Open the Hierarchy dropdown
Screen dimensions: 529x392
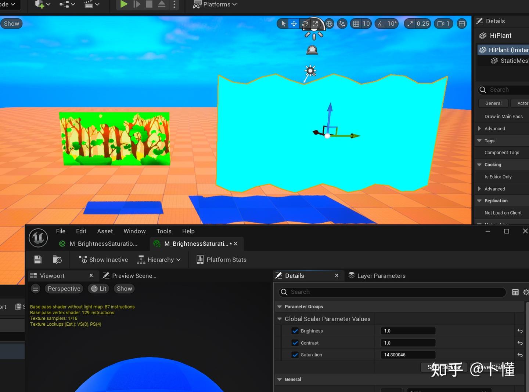(159, 259)
